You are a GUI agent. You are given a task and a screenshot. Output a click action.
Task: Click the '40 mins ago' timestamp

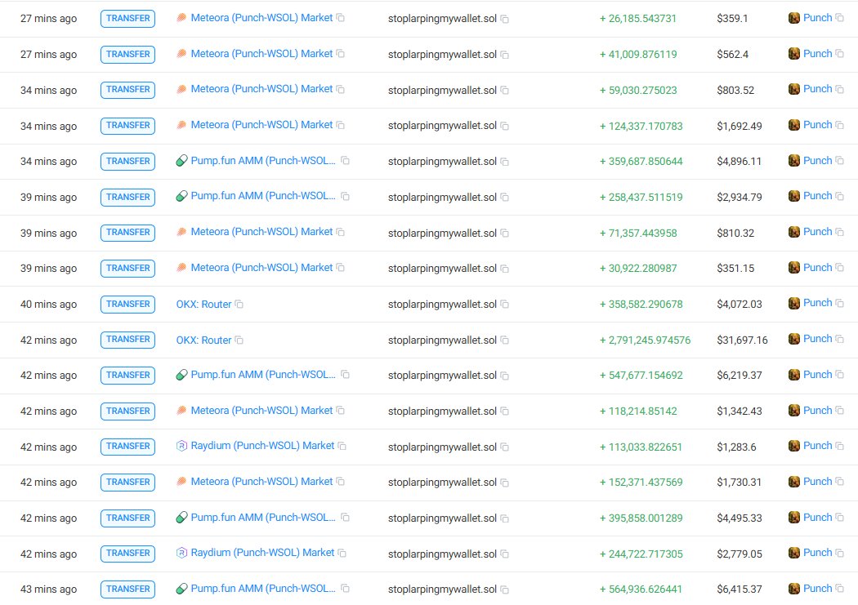(49, 305)
